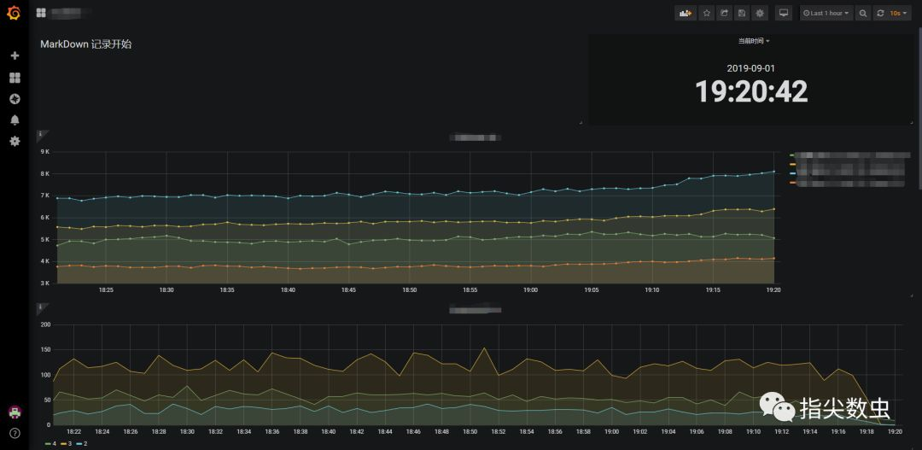Screen dimensions: 922x450
Task: Open dashboard settings gear in top toolbar
Action: pyautogui.click(x=761, y=13)
